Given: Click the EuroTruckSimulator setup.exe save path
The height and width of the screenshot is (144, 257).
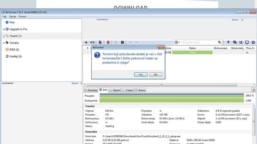Looking at the screenshot, I should (141, 136).
